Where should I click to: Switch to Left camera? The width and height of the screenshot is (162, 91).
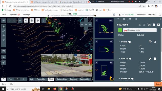tap(31, 79)
